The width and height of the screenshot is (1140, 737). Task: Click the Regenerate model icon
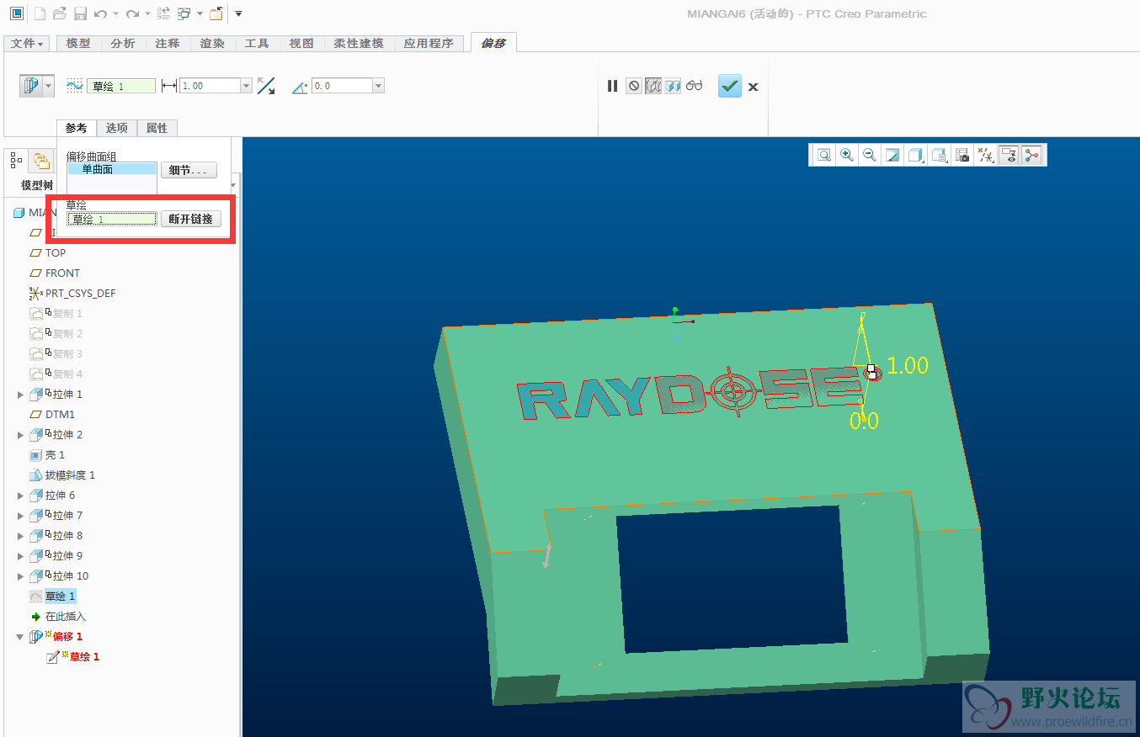pyautogui.click(x=163, y=13)
